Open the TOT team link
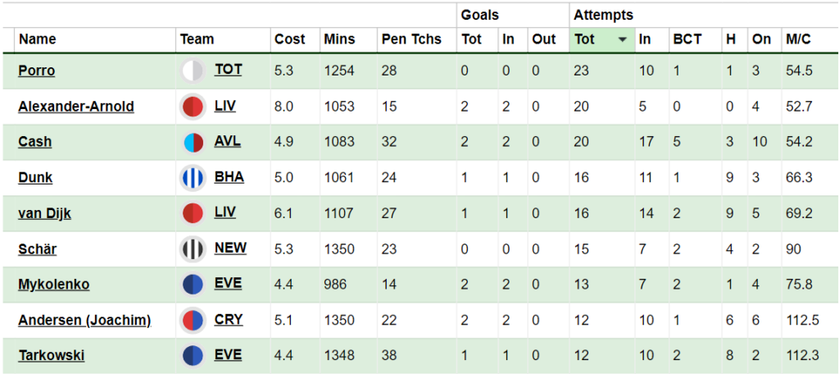The width and height of the screenshot is (839, 374). [229, 70]
